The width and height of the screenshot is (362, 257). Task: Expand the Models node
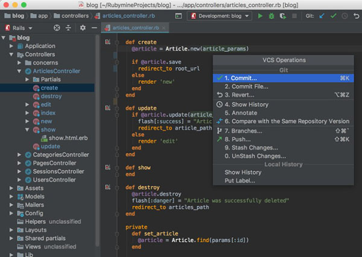(11, 197)
